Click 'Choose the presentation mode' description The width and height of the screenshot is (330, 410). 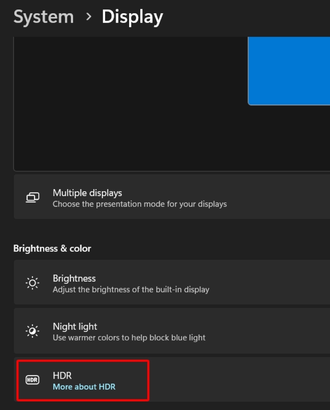tap(140, 204)
